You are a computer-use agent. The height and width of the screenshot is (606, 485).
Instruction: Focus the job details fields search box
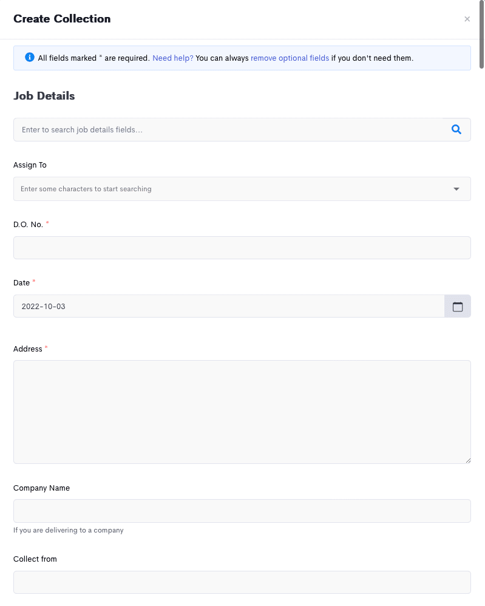(x=228, y=129)
